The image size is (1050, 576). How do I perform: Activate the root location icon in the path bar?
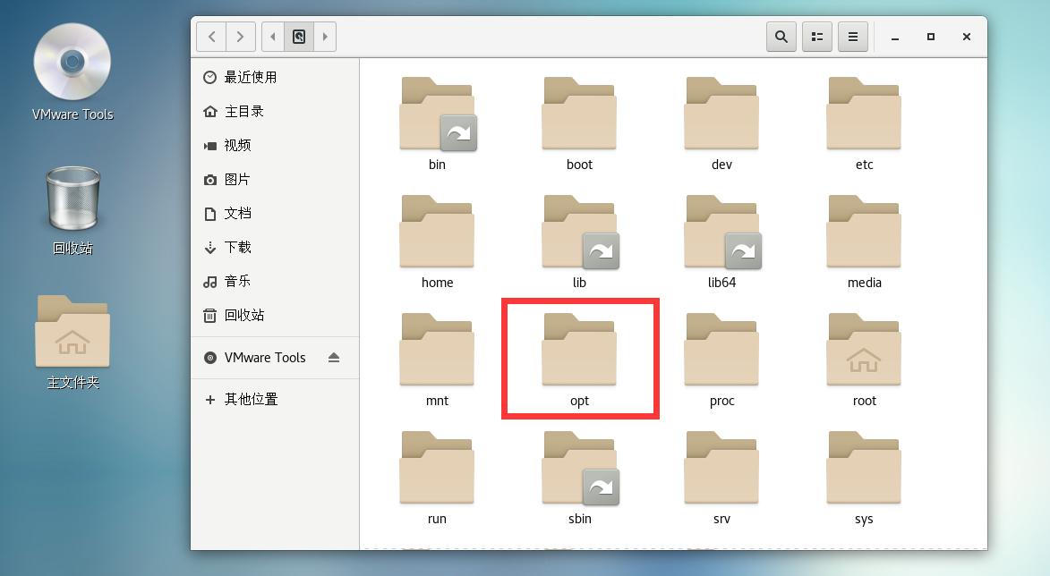(299, 37)
